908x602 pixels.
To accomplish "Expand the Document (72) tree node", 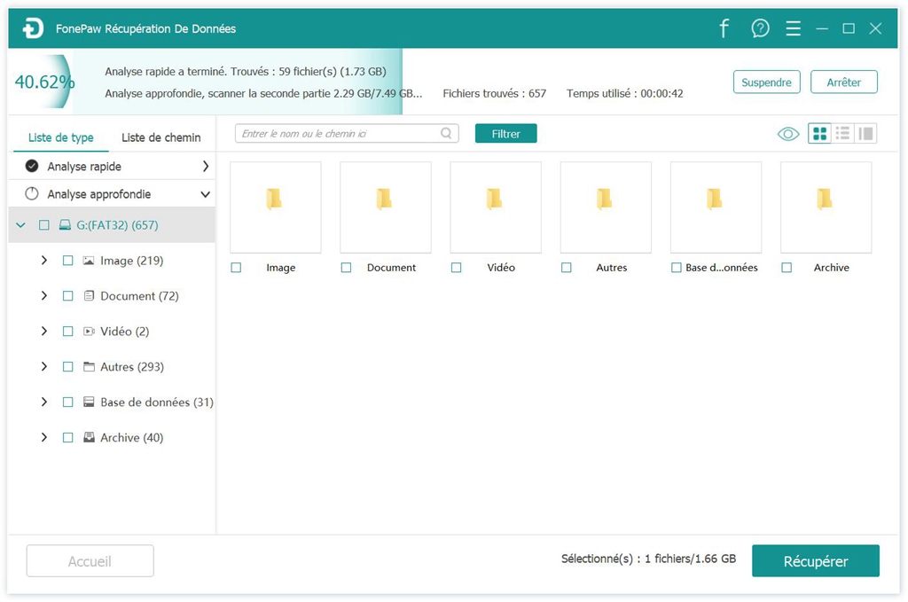I will click(44, 296).
